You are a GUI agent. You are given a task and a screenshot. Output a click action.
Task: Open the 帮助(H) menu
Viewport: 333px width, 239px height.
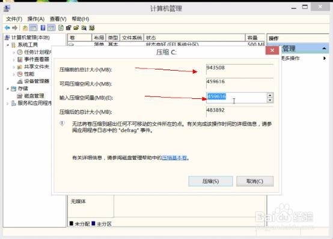pos(81,19)
